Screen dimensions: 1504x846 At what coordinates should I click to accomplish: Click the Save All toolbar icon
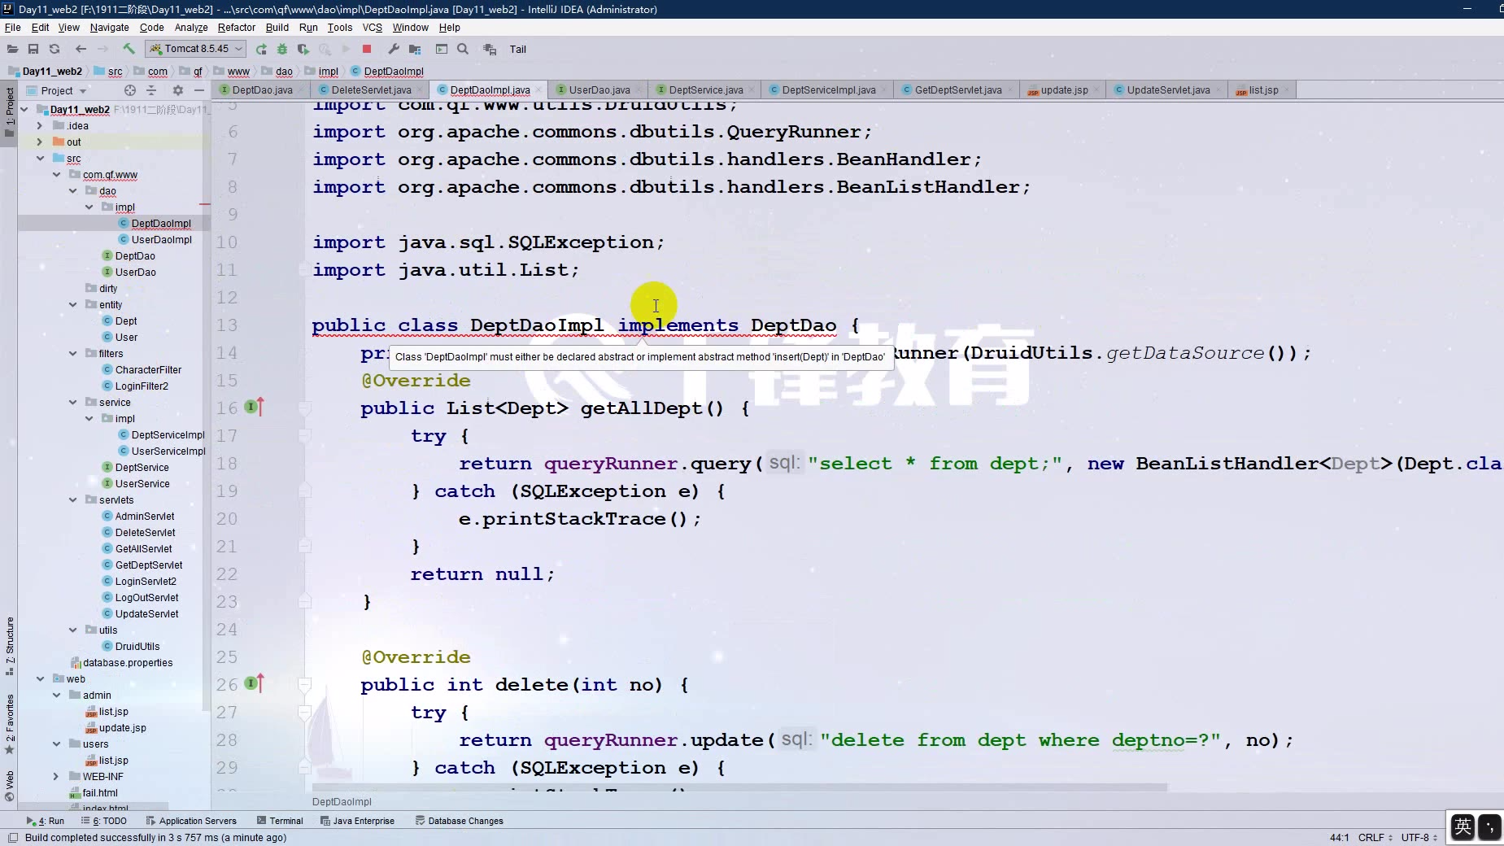(33, 49)
